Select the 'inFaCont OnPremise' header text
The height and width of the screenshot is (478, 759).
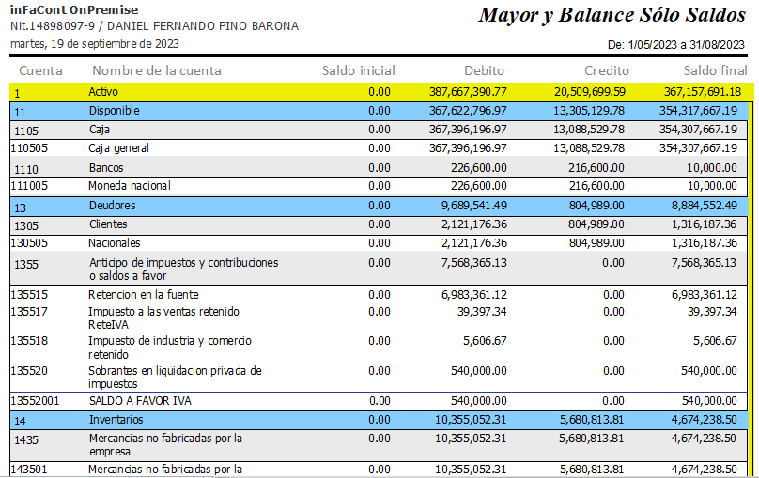(74, 9)
